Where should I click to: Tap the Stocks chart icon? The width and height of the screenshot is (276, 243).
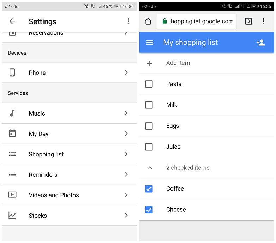[x=12, y=215]
